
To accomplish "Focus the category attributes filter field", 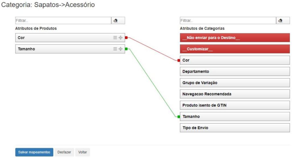I will point(228,20).
